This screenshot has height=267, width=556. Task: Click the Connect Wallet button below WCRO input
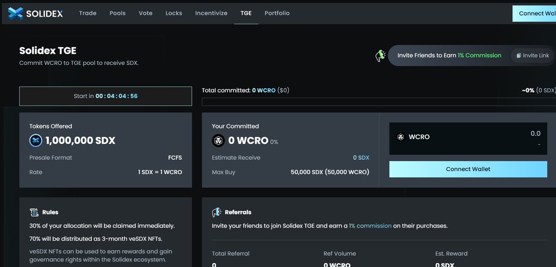pyautogui.click(x=468, y=169)
